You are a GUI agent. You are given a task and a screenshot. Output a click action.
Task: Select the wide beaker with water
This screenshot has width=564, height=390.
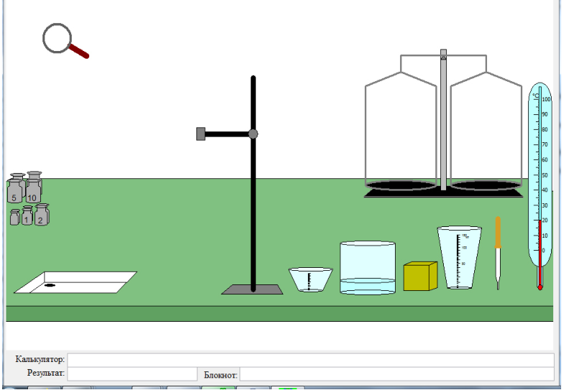[x=368, y=268]
